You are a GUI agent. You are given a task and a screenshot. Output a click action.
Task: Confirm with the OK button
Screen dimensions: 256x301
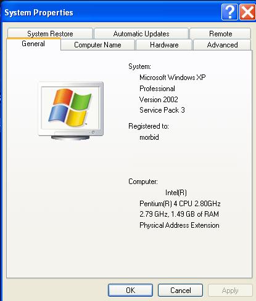[130, 290]
